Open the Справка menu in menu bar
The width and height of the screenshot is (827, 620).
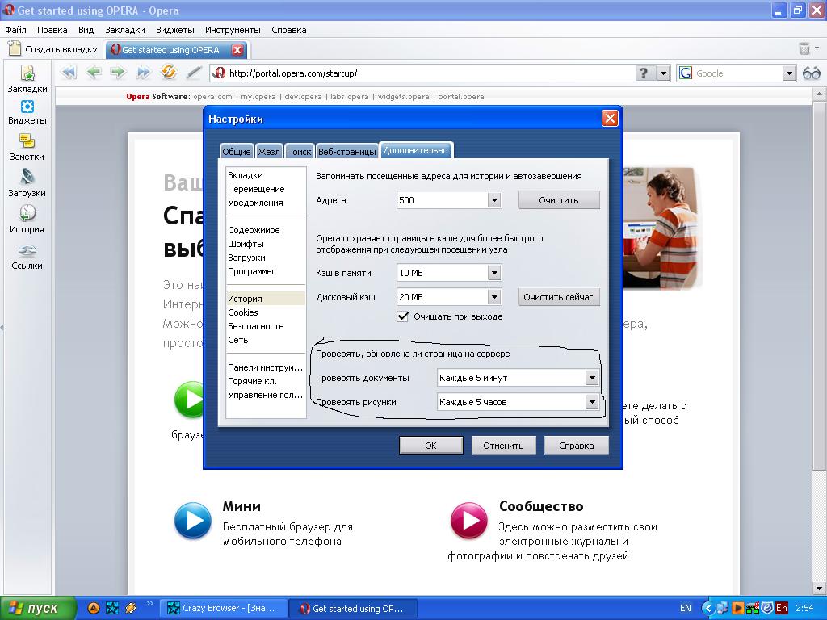click(x=289, y=30)
